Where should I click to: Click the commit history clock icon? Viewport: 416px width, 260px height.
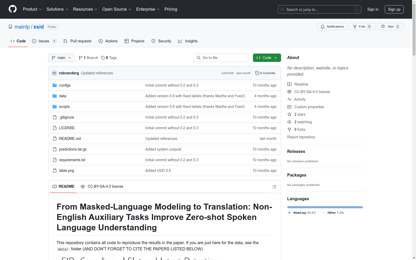click(257, 73)
